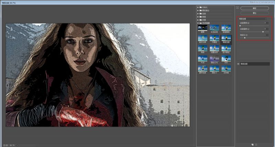Expand the 风格化 filter folder

(x=199, y=7)
